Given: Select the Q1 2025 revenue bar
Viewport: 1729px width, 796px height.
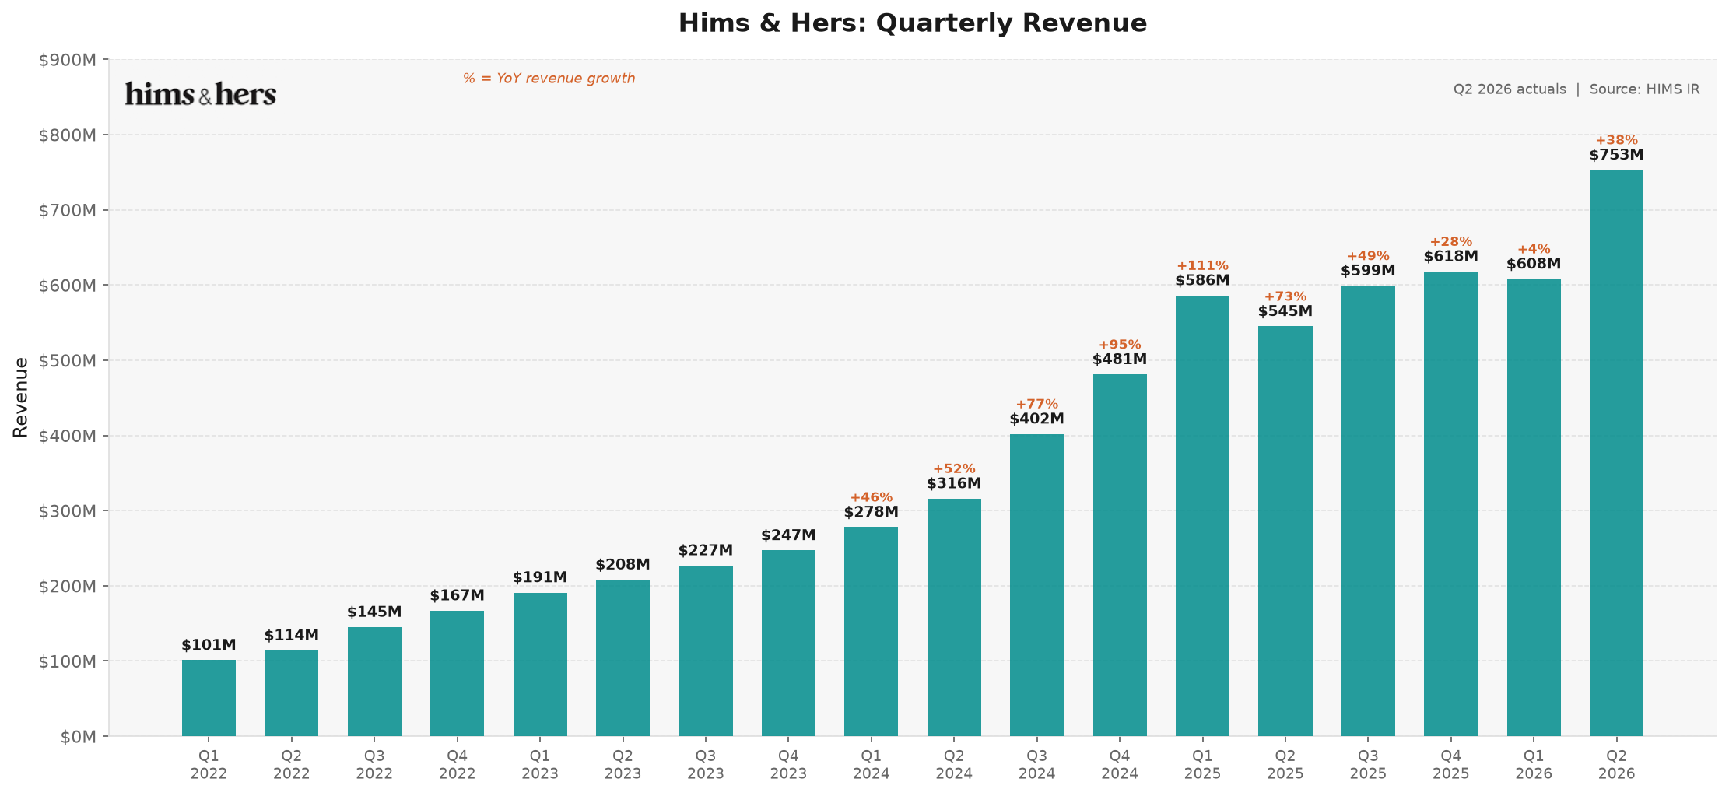Looking at the screenshot, I should click(x=1202, y=516).
